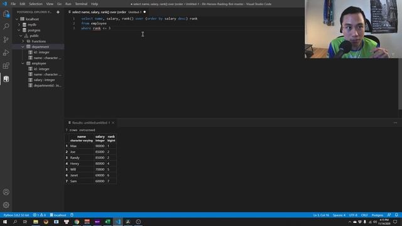The image size is (402, 226).
Task: Click the Henry cell in results table
Action: coord(81,164)
